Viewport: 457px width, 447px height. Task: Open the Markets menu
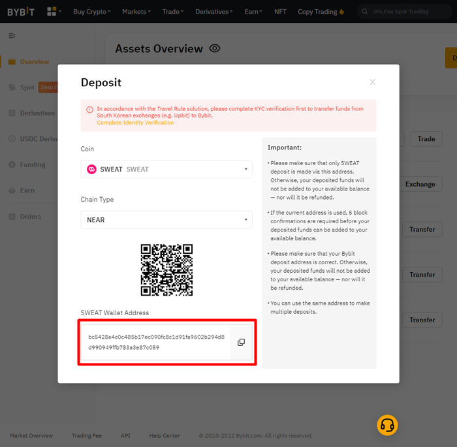[136, 12]
